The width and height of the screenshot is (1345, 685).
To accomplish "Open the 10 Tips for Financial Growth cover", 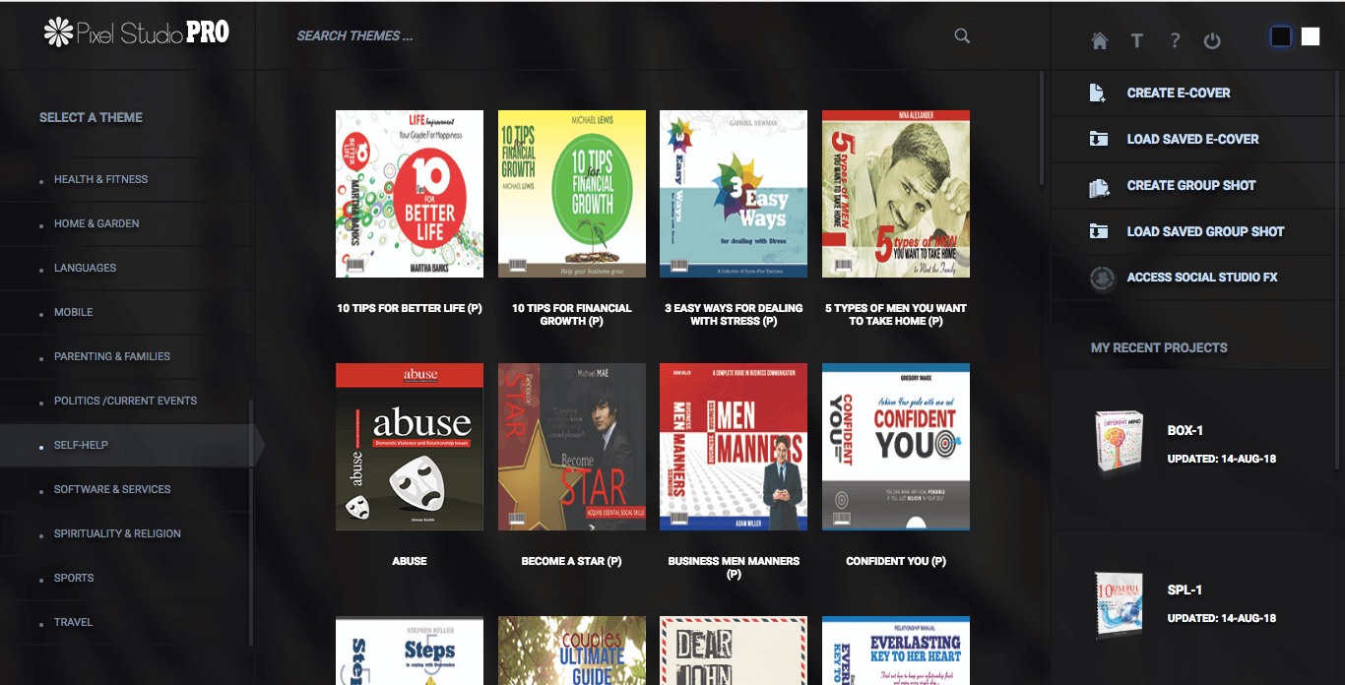I will pyautogui.click(x=572, y=194).
